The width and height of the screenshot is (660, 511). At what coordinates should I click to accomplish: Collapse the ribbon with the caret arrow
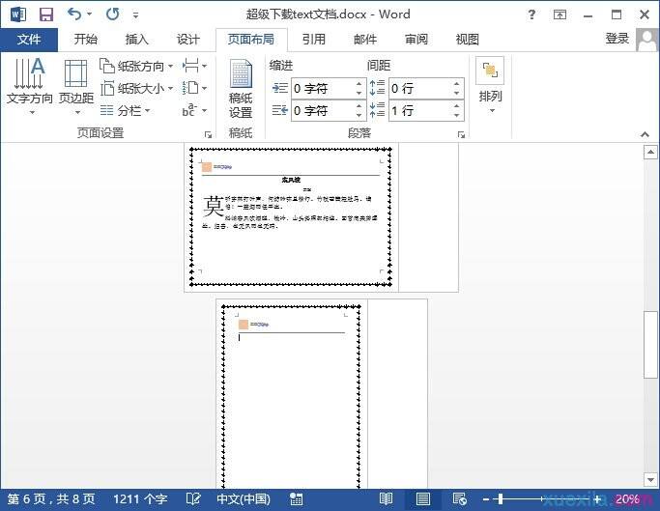coord(645,134)
